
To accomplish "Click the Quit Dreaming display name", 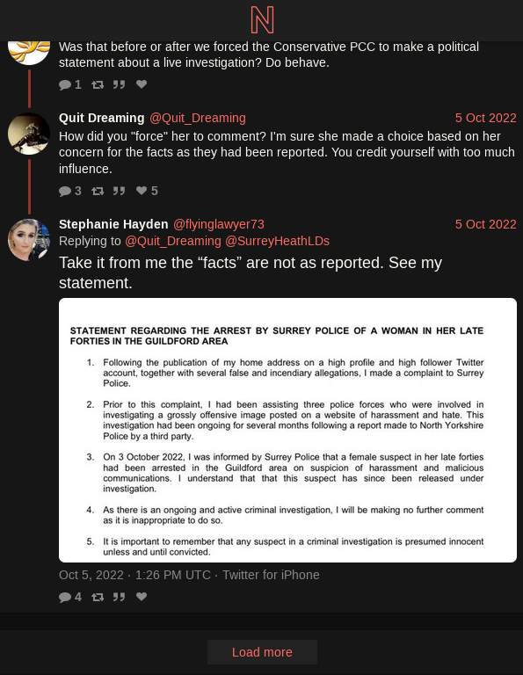I will 102,118.
